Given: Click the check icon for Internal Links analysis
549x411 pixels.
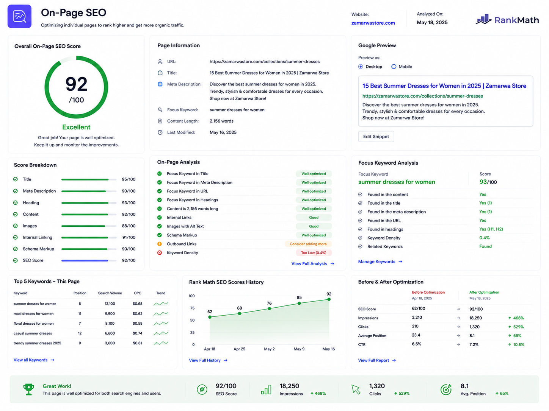Looking at the screenshot, I should pos(160,218).
